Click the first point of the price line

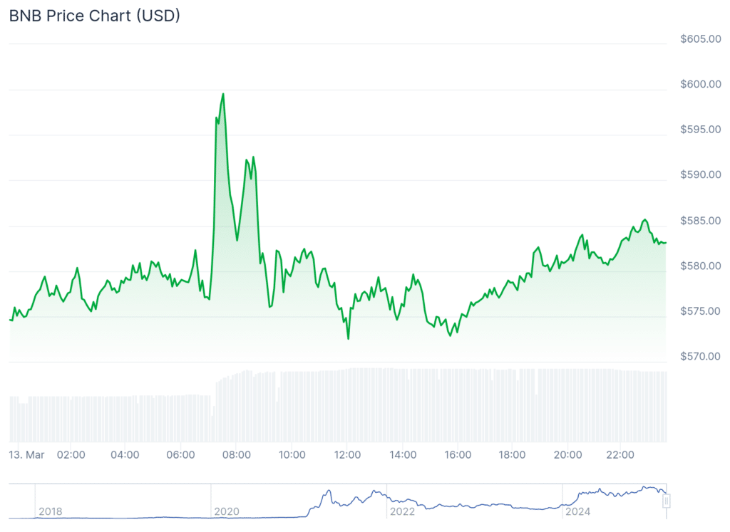point(9,320)
